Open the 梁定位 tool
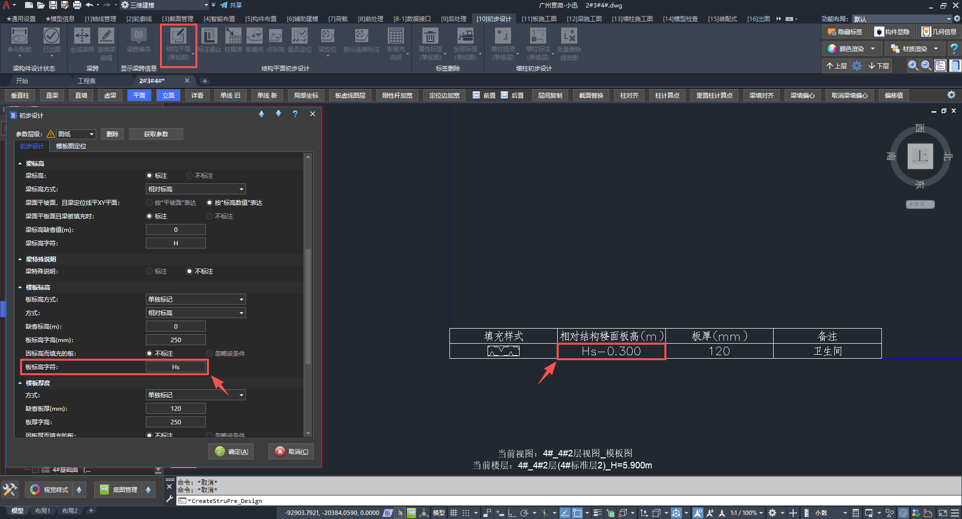The image size is (962, 519). click(x=328, y=42)
